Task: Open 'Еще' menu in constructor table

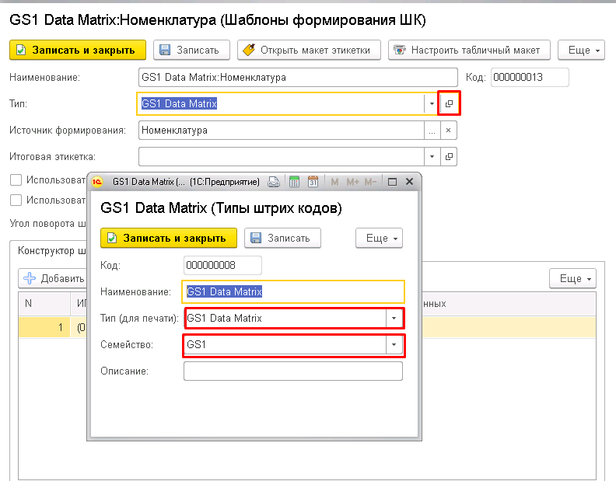Action: tap(572, 278)
